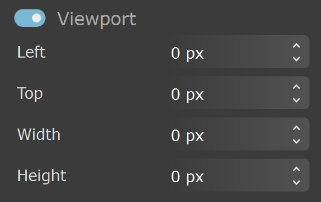Click the Left label
Image resolution: width=321 pixels, height=202 pixels.
click(31, 52)
